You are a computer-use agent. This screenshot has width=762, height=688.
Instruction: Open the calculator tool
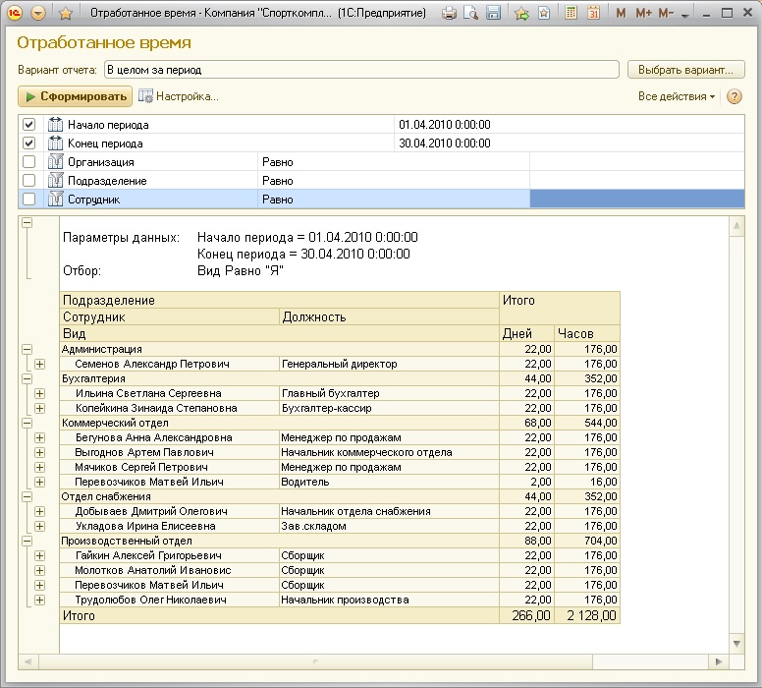coord(571,14)
